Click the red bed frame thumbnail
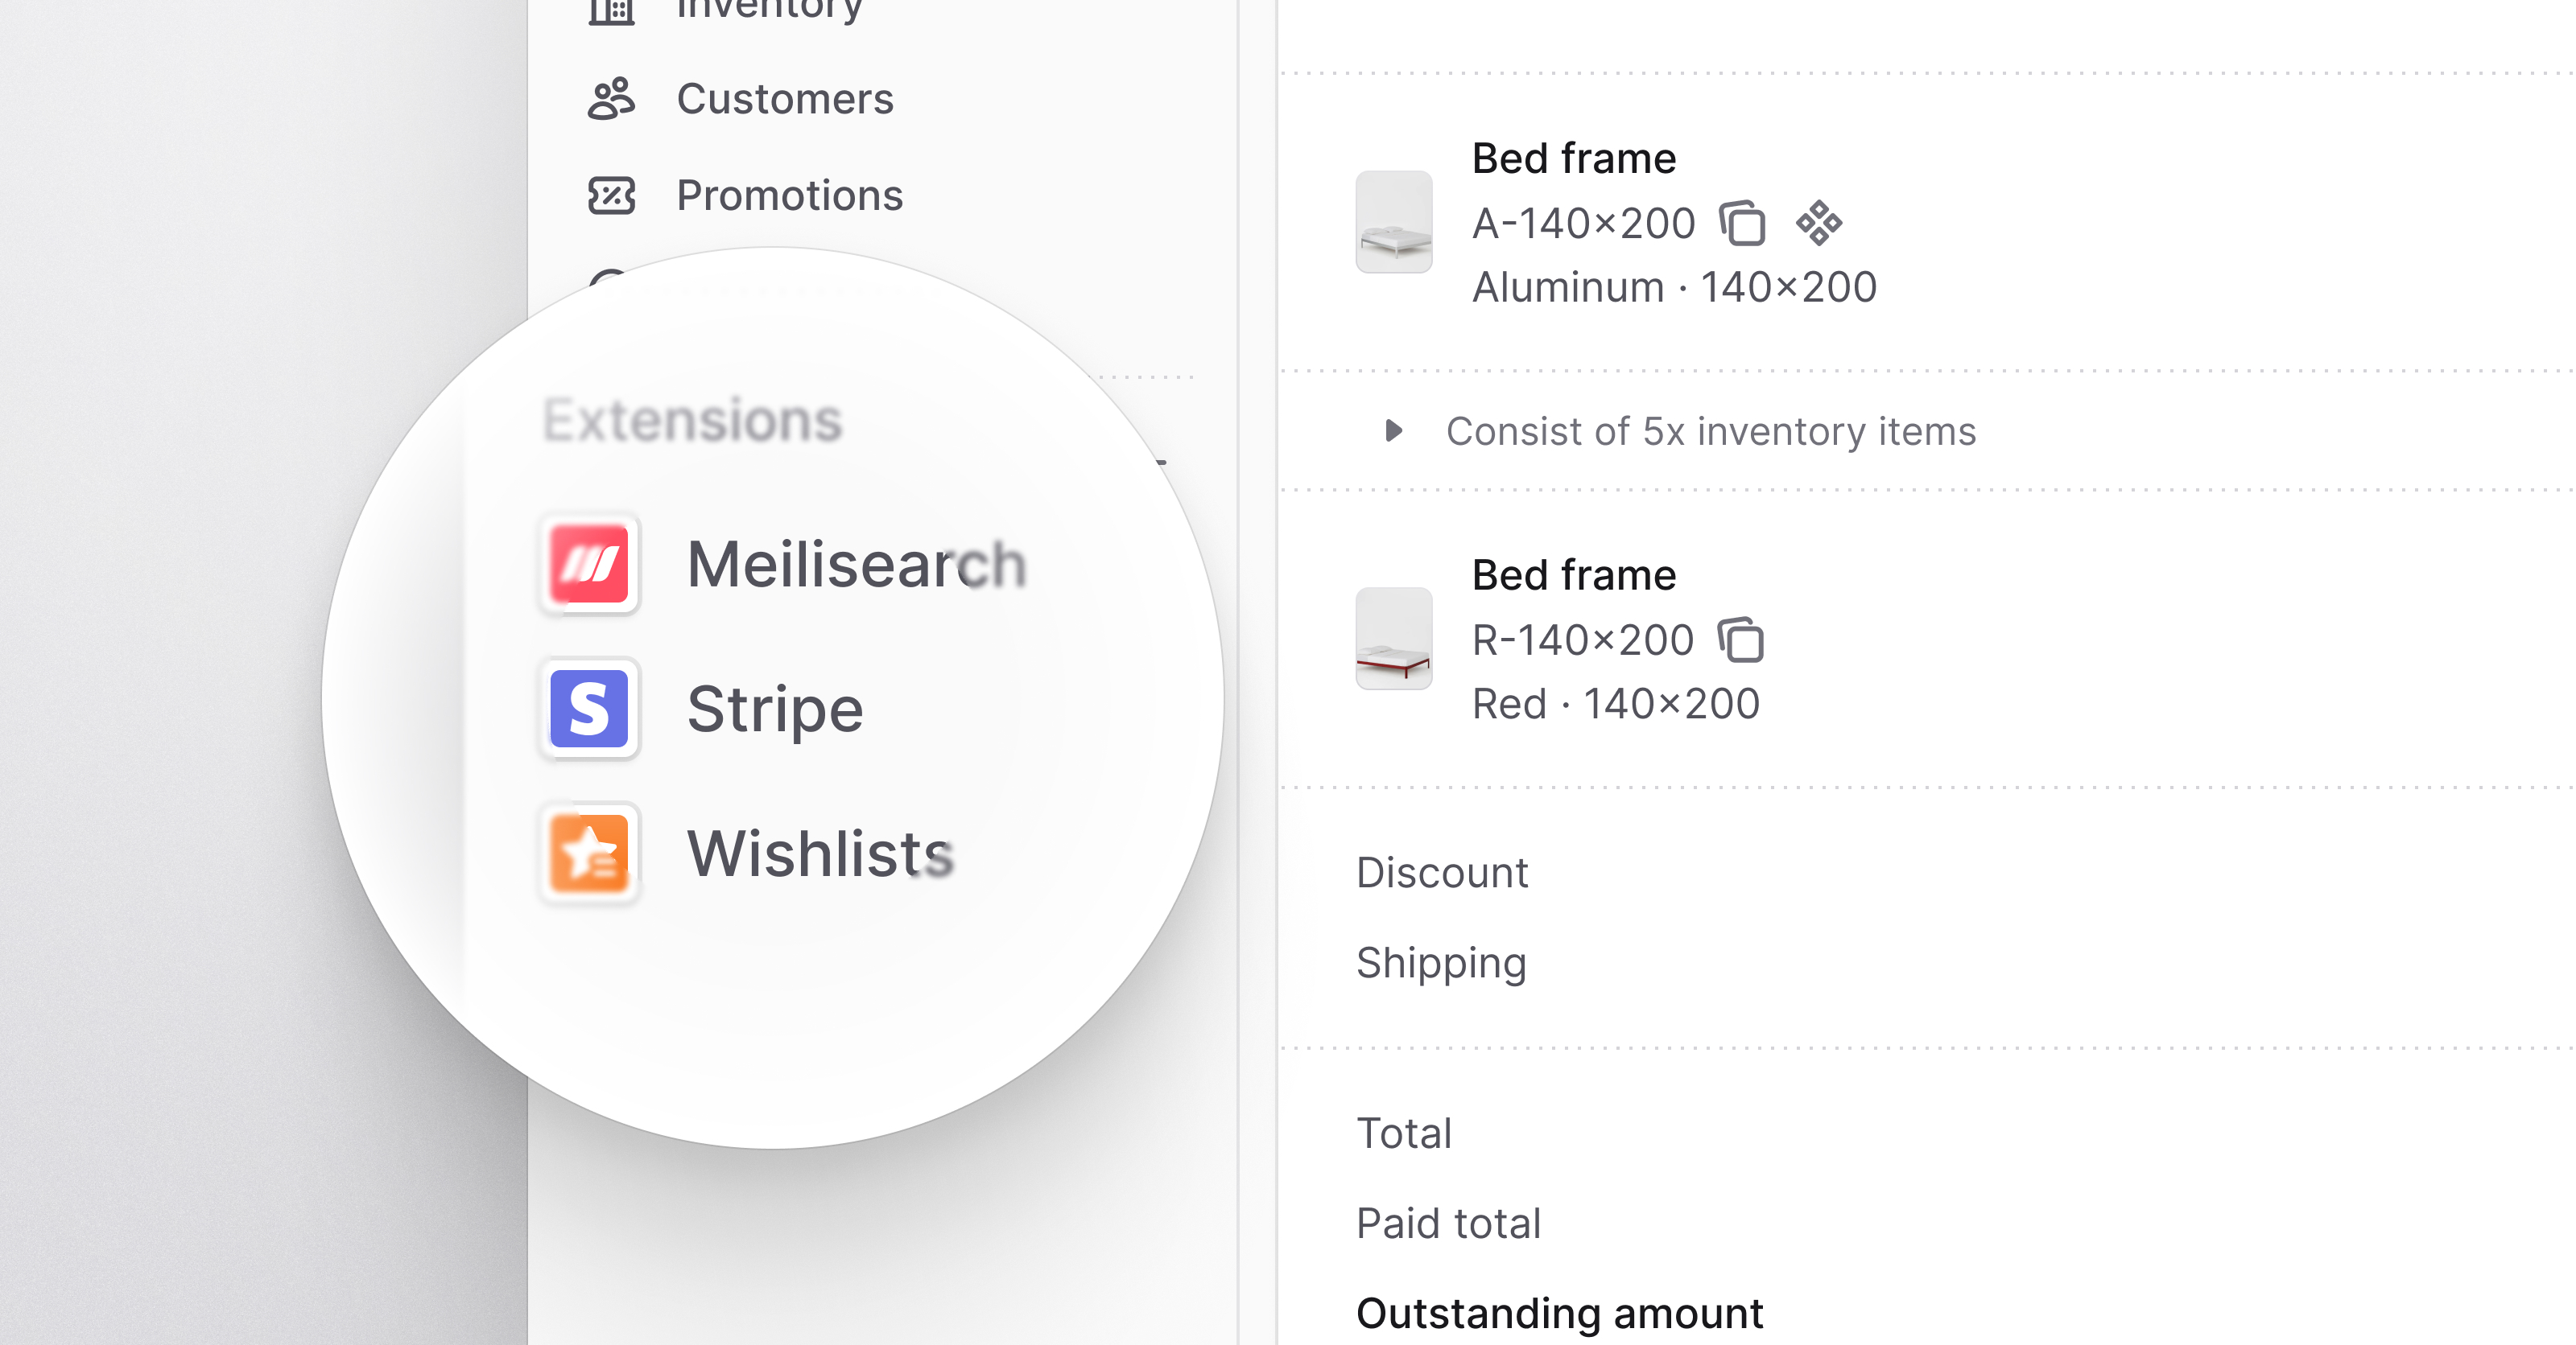 [x=1394, y=639]
